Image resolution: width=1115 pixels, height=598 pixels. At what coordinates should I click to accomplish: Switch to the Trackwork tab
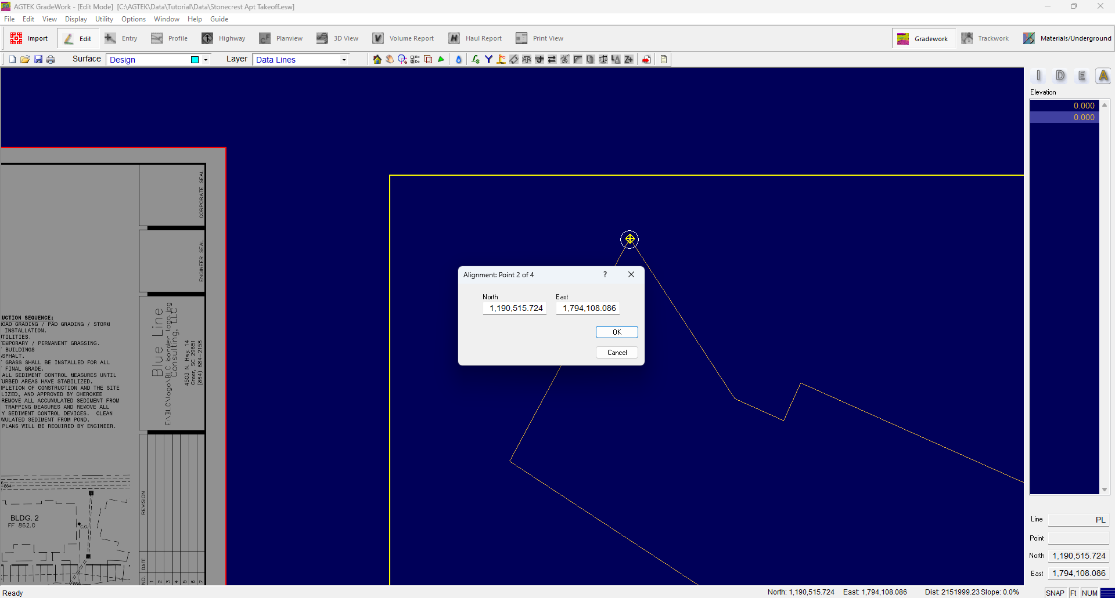pos(985,38)
